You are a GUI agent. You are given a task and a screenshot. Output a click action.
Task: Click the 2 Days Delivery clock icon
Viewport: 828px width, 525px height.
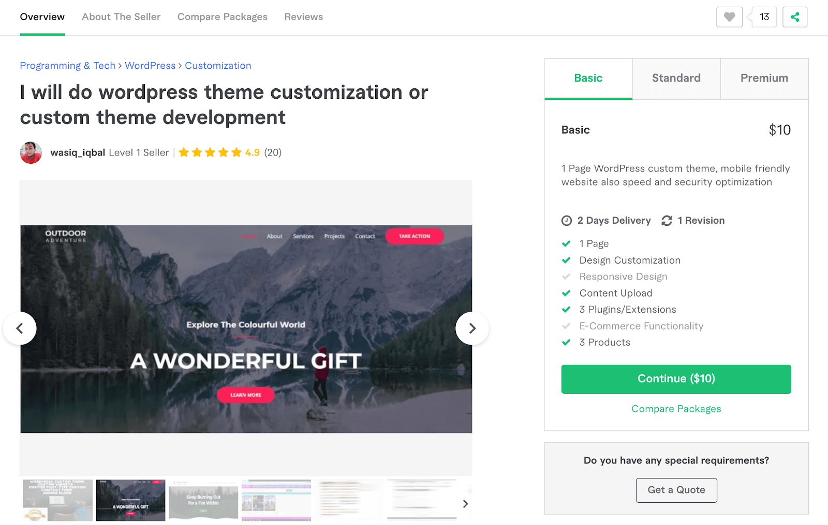click(567, 221)
